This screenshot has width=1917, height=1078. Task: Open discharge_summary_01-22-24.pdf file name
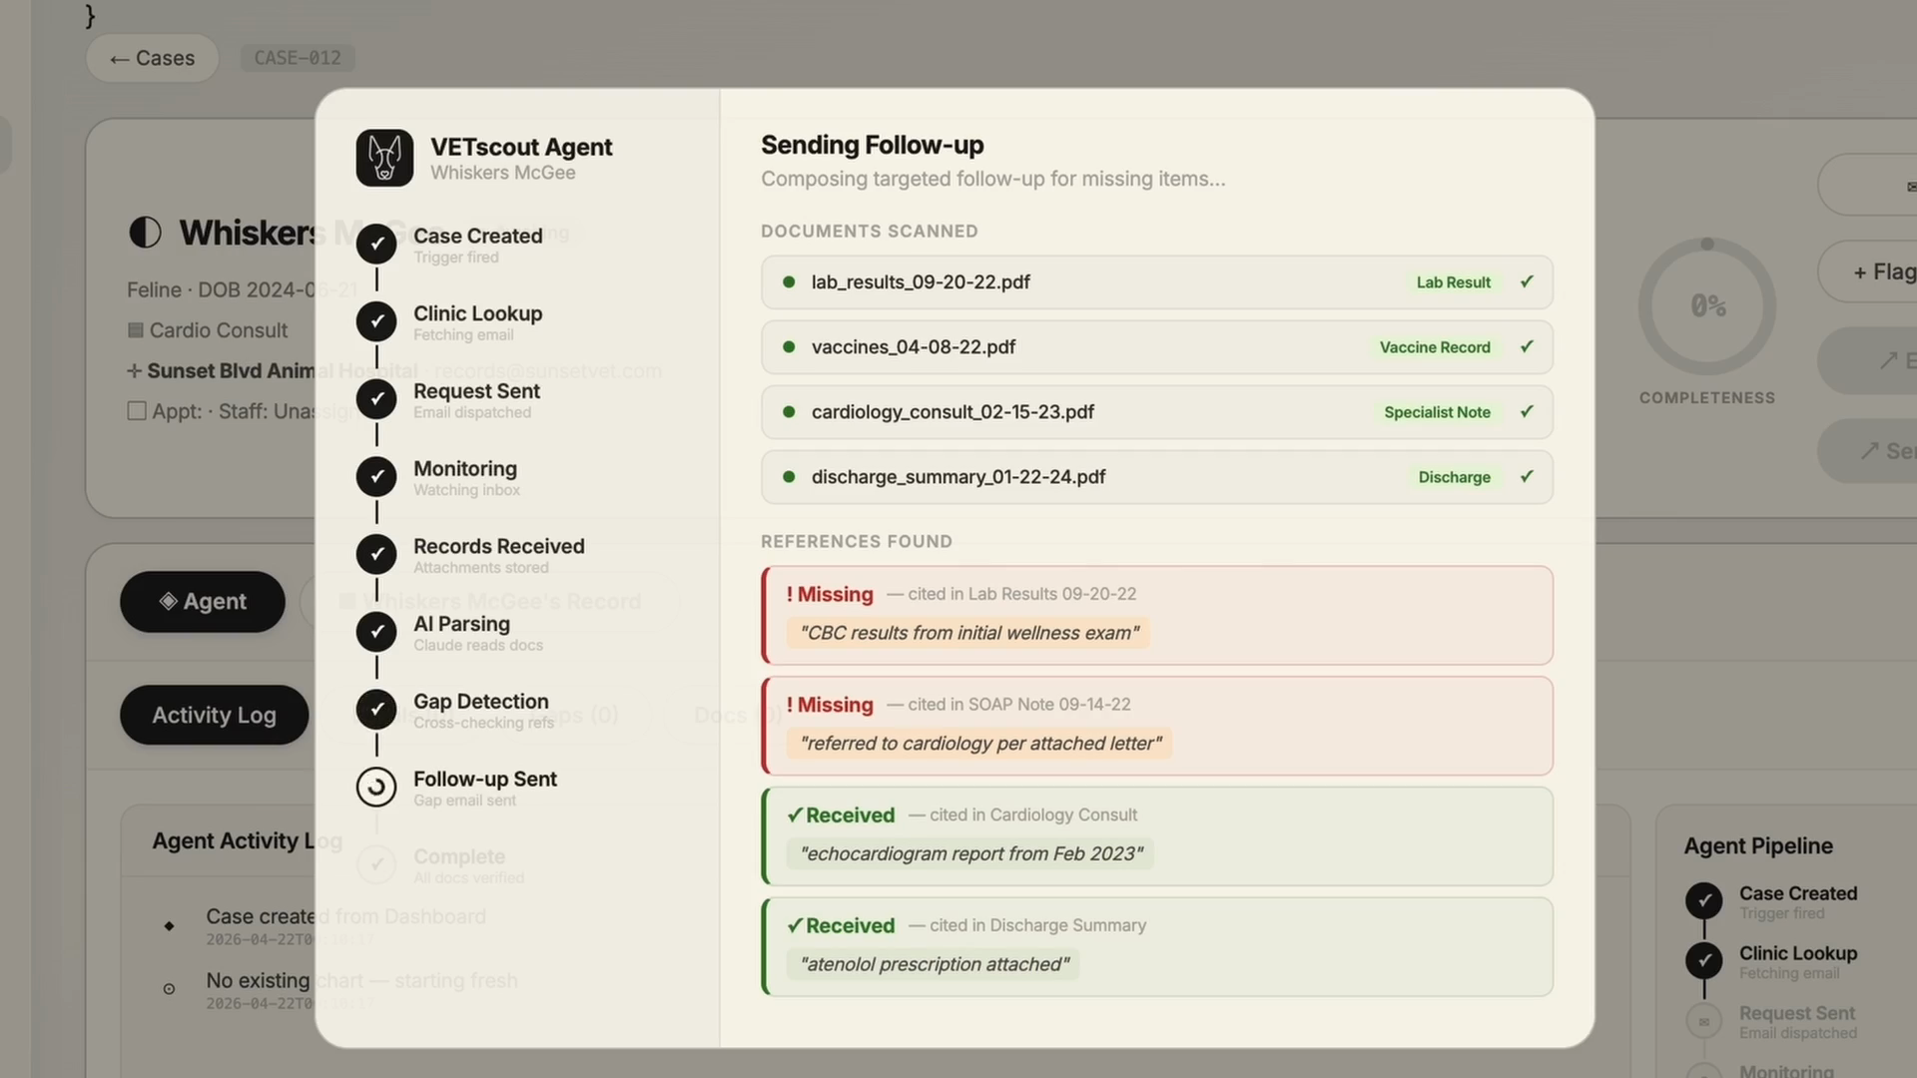958,477
